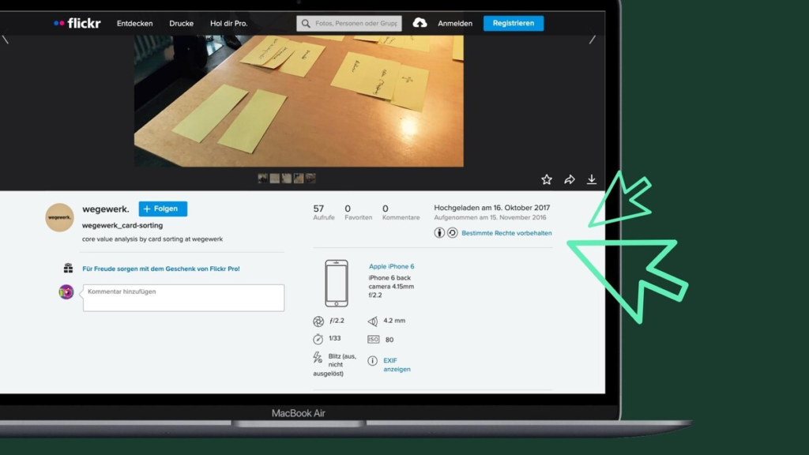The image size is (809, 455).
Task: Open the Drucke menu
Action: 181,23
